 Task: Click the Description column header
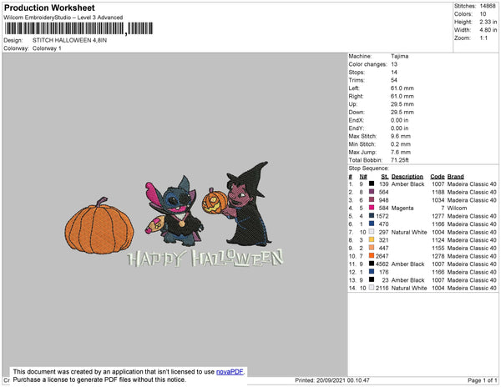click(407, 177)
